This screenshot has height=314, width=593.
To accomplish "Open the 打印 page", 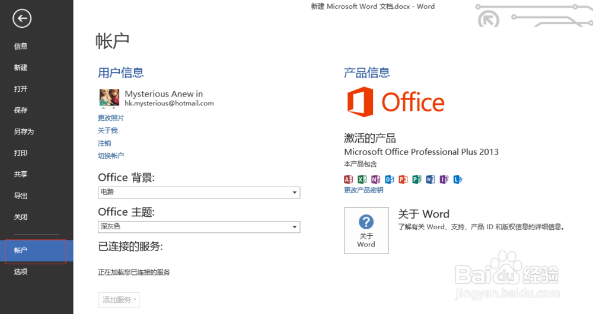I will click(21, 153).
